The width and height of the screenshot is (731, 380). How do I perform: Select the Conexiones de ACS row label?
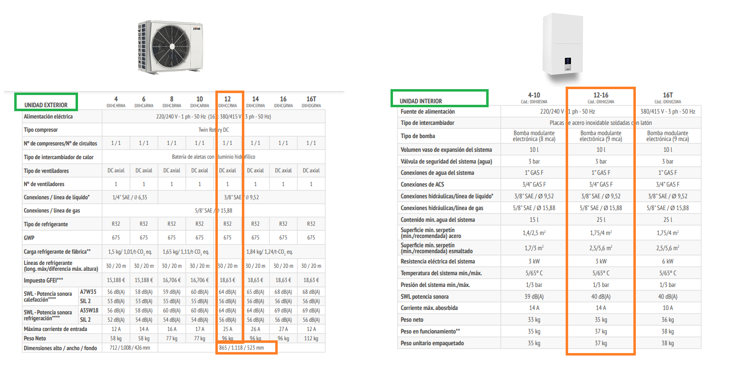[x=423, y=185]
